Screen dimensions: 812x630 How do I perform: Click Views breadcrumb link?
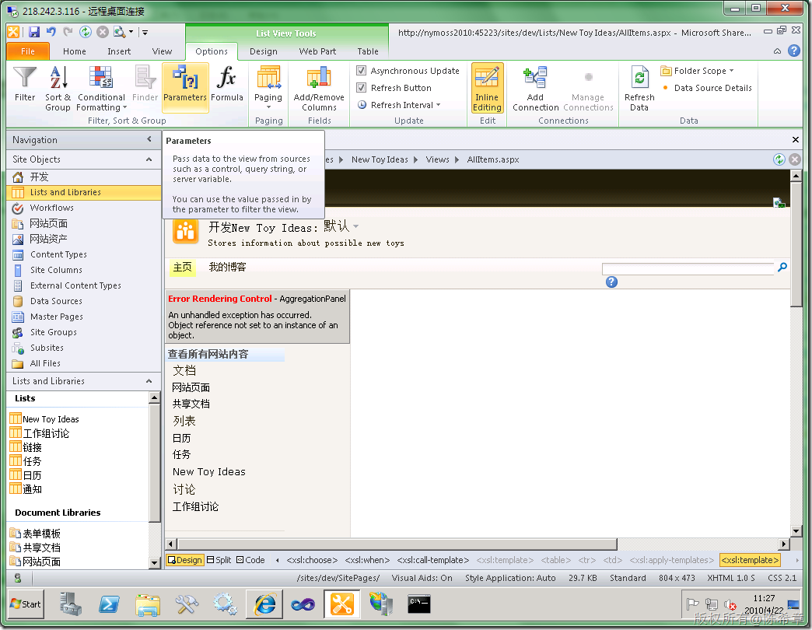[438, 159]
